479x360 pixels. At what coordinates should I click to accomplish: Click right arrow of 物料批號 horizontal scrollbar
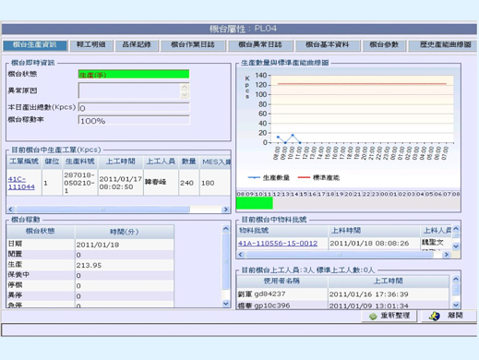(x=446, y=255)
